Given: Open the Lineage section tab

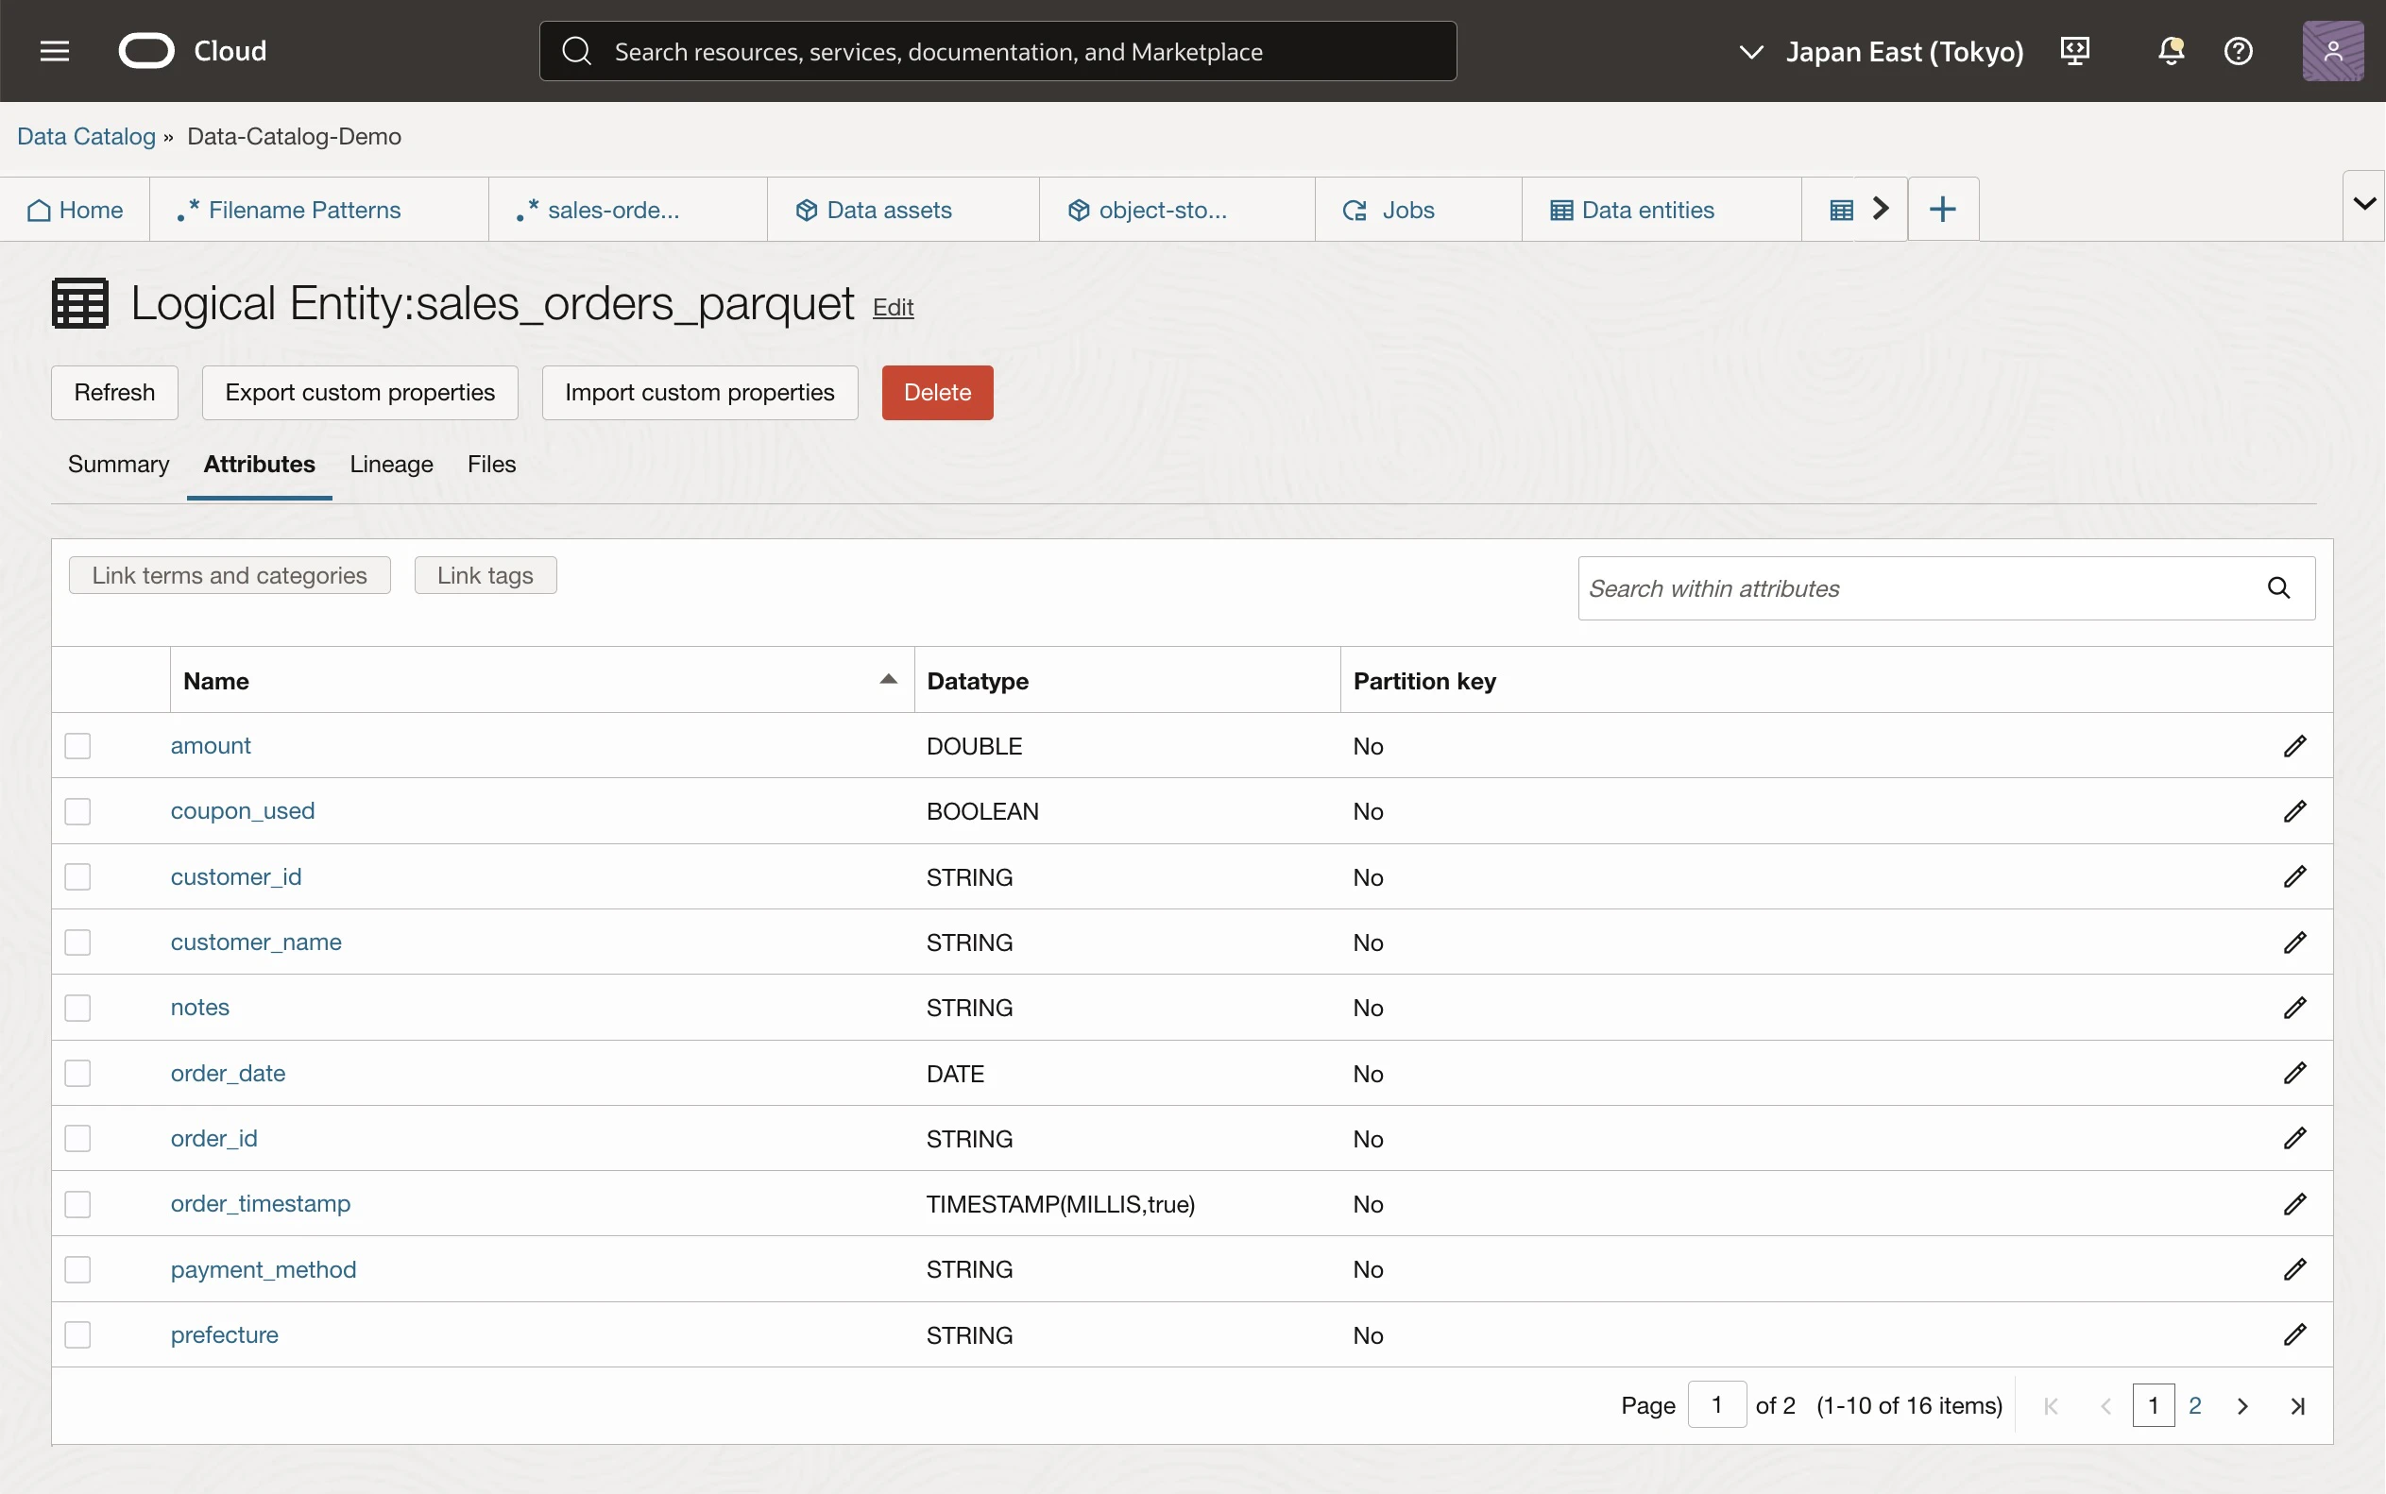Looking at the screenshot, I should (x=391, y=465).
